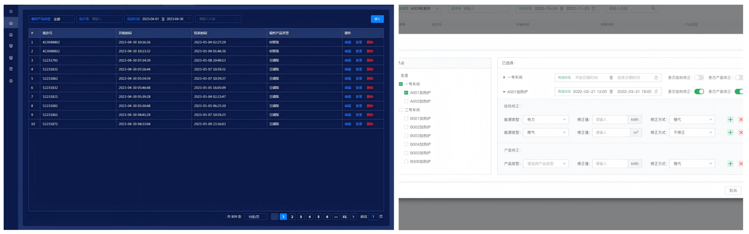
Task: Go to page 5
Action: pyautogui.click(x=318, y=217)
